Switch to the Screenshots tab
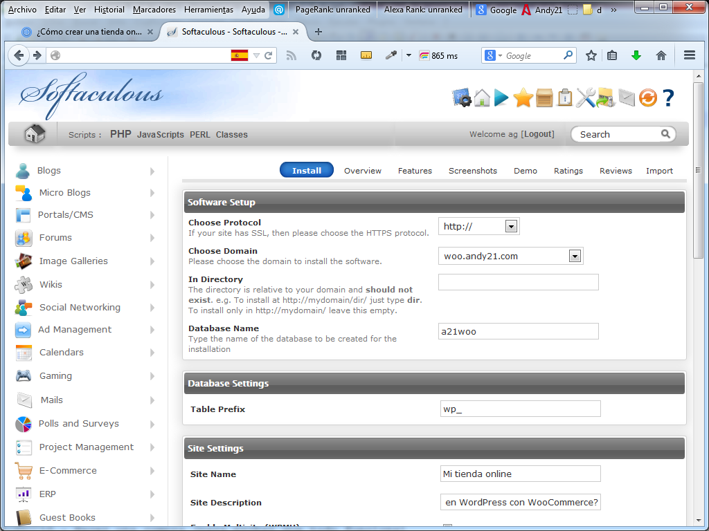 pyautogui.click(x=473, y=171)
